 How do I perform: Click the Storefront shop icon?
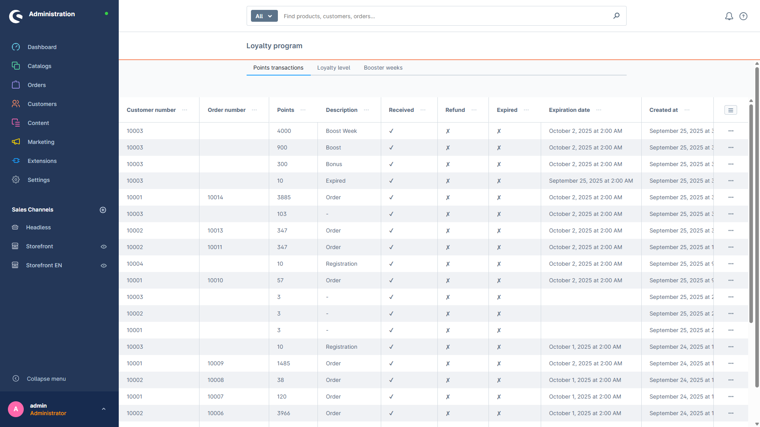tap(15, 246)
